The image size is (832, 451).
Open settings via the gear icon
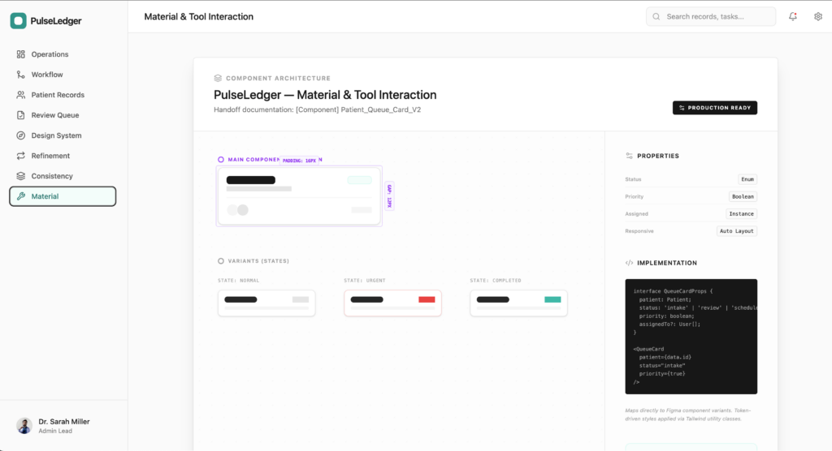tap(818, 16)
